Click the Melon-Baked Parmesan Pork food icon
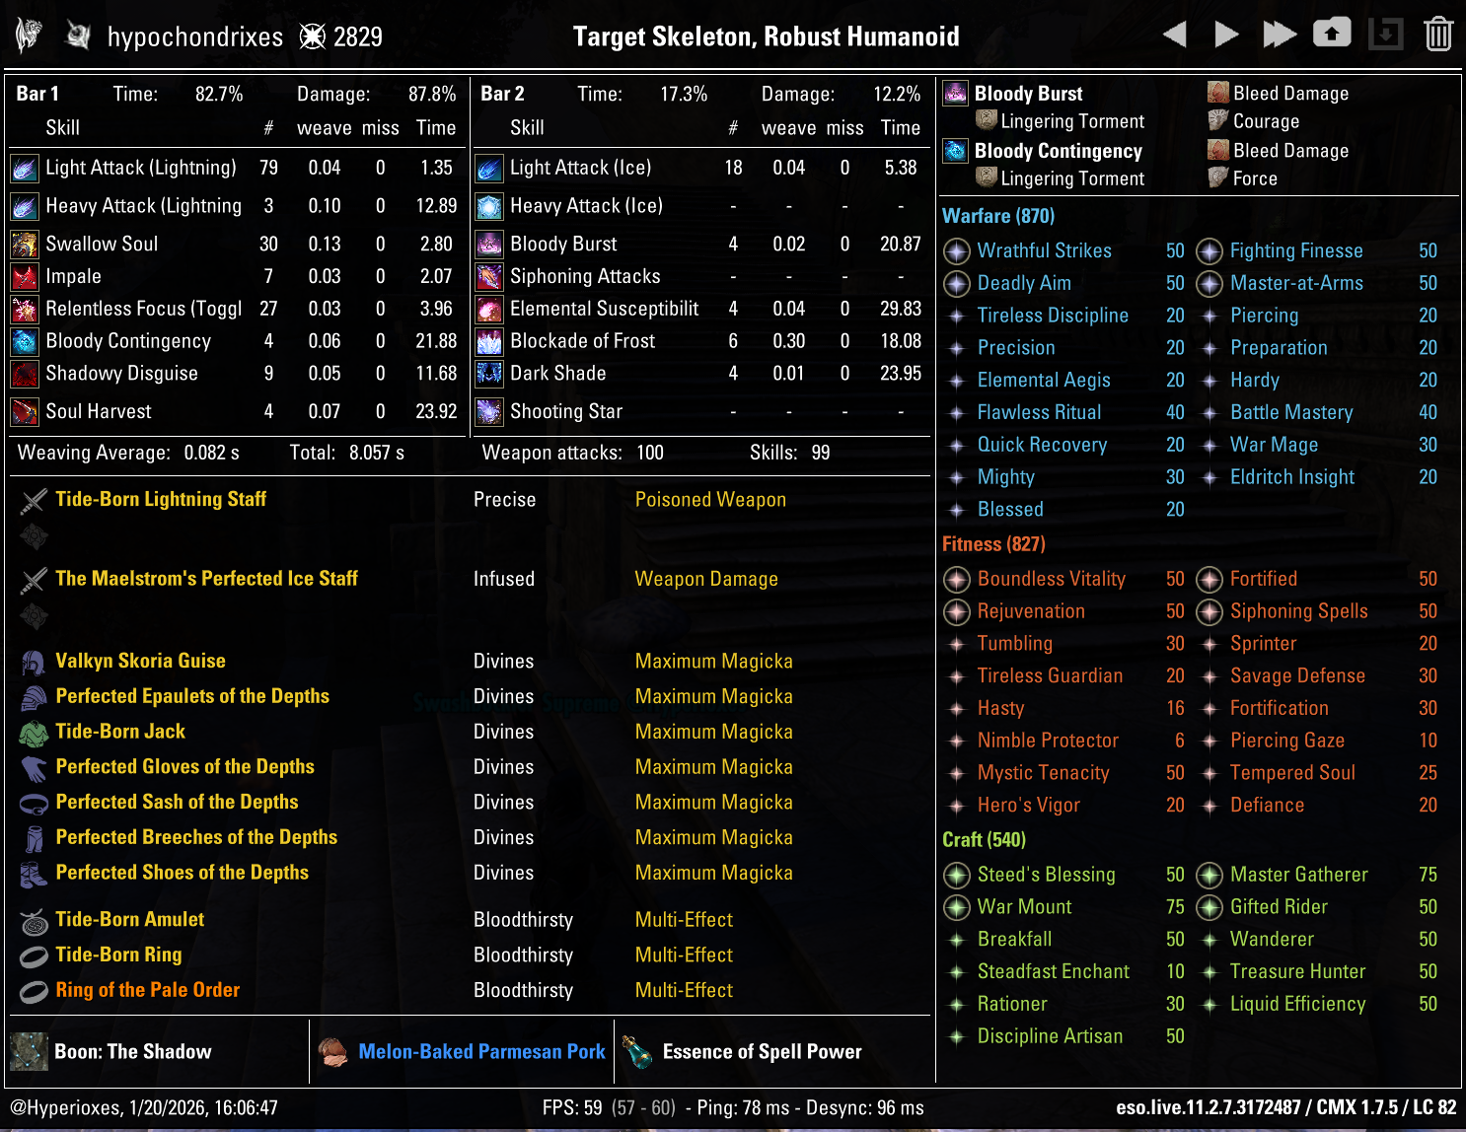The image size is (1466, 1132). pyautogui.click(x=333, y=1052)
